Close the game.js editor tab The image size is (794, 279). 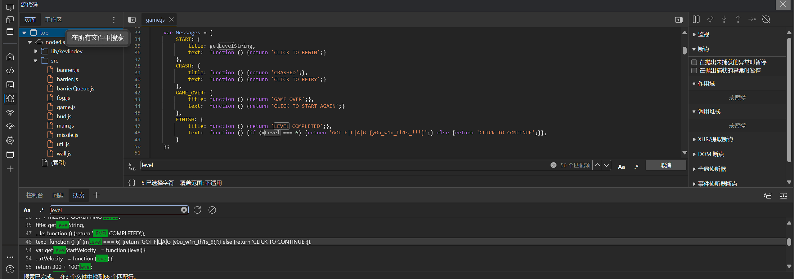(171, 20)
